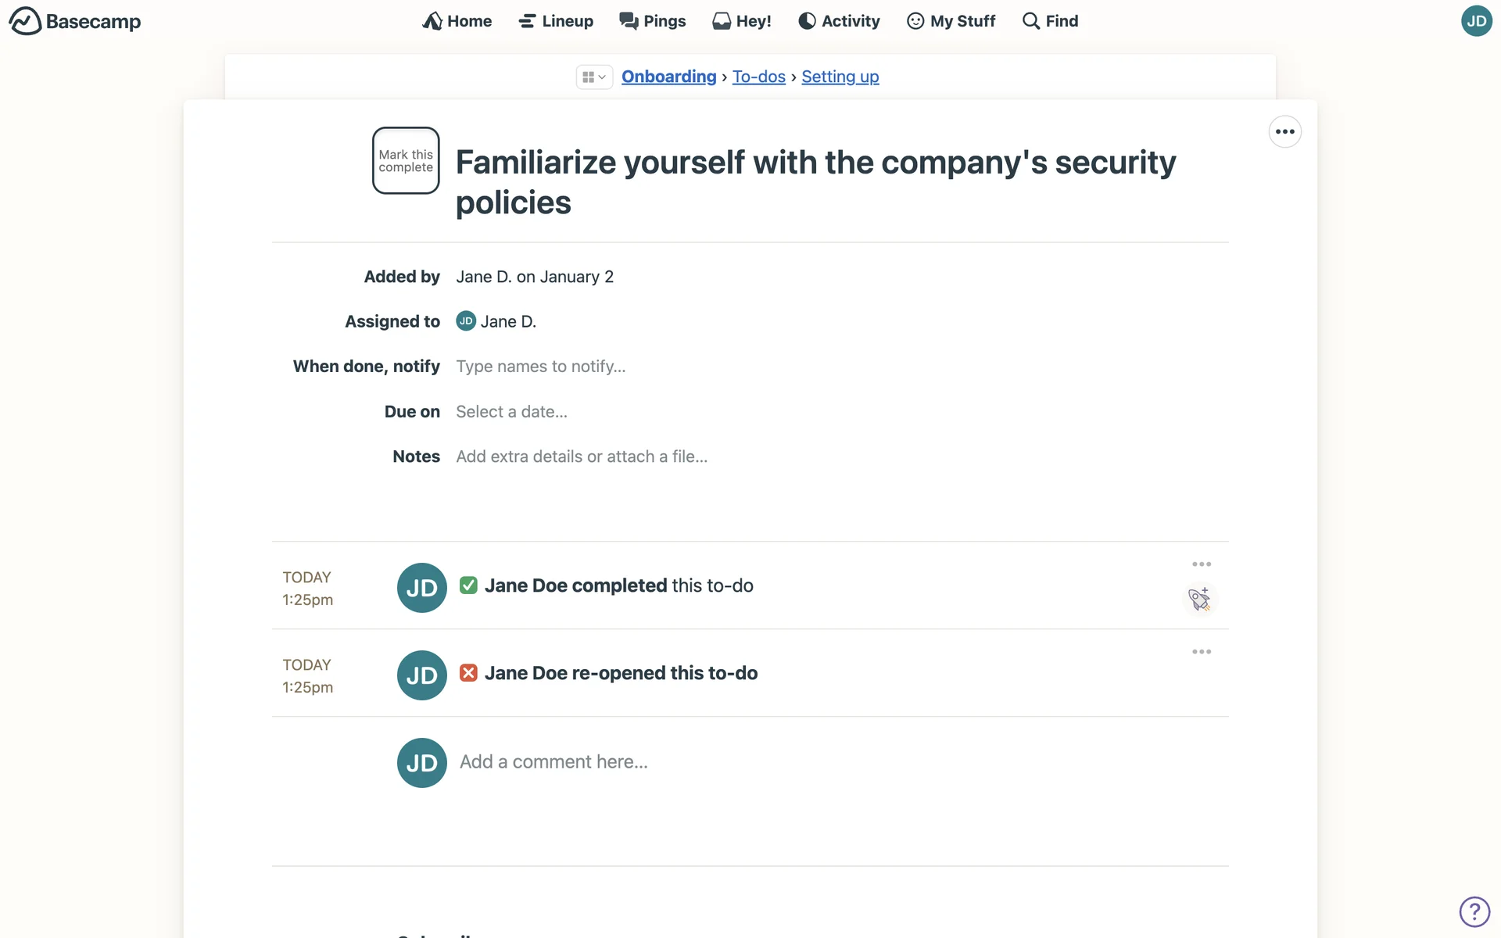
Task: Open options menu for re-opened event
Action: (x=1202, y=652)
